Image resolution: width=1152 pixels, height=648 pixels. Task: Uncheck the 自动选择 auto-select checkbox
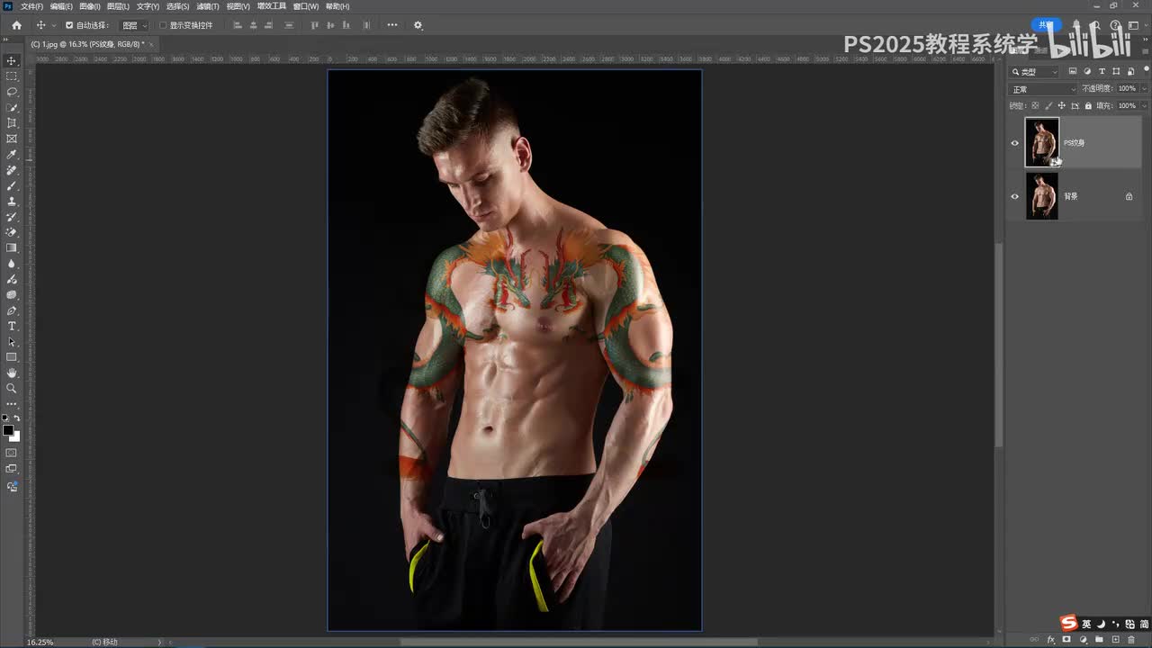[69, 25]
